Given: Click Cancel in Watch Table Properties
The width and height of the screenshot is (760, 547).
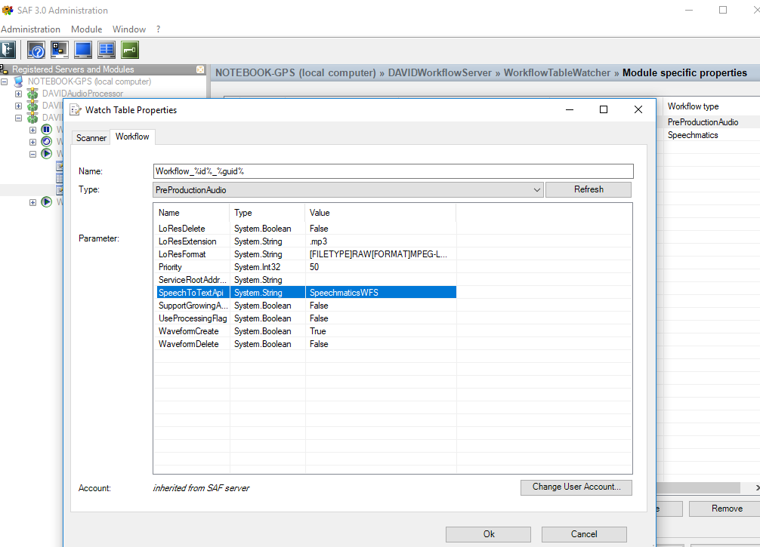Looking at the screenshot, I should tap(583, 534).
